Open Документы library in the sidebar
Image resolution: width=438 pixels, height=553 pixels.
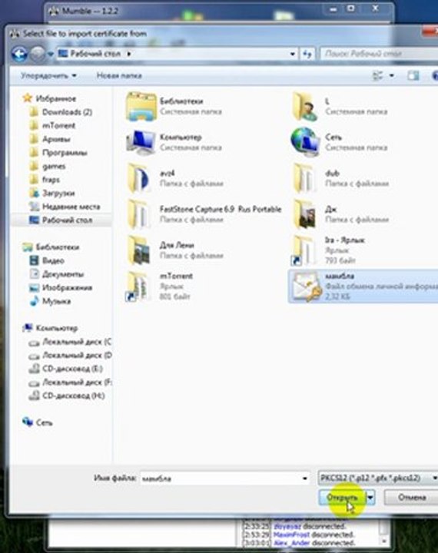pyautogui.click(x=57, y=274)
